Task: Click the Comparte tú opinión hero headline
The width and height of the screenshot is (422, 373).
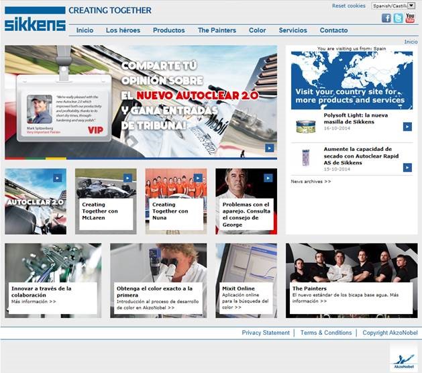Action: point(189,95)
